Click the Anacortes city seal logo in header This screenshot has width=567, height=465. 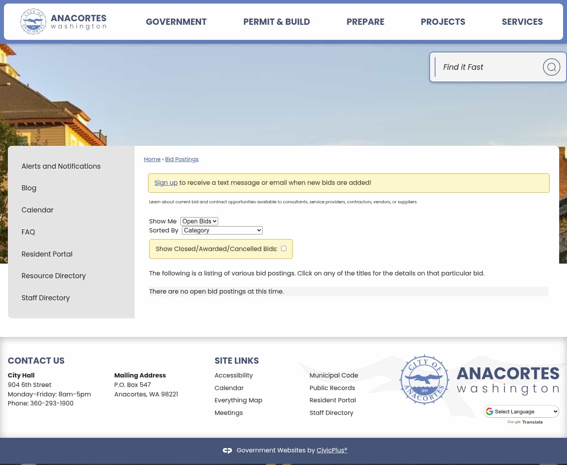coord(33,22)
